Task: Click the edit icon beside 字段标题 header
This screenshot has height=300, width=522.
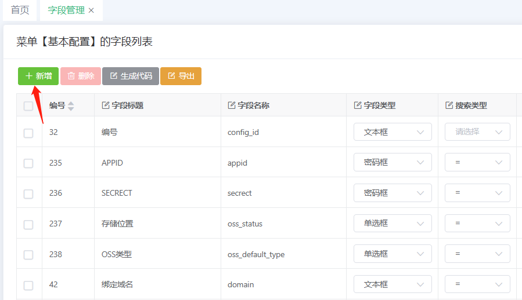Action: [105, 105]
